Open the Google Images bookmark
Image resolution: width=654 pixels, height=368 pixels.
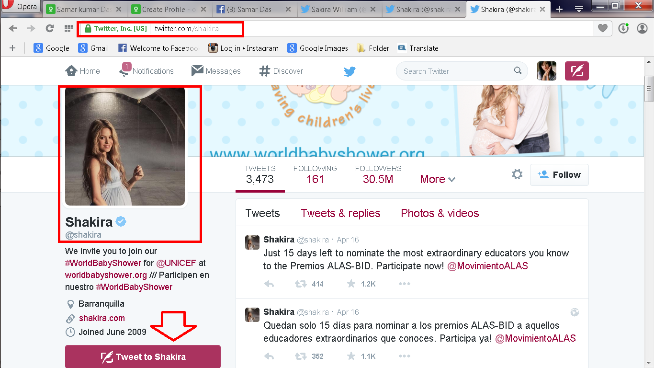click(x=317, y=48)
